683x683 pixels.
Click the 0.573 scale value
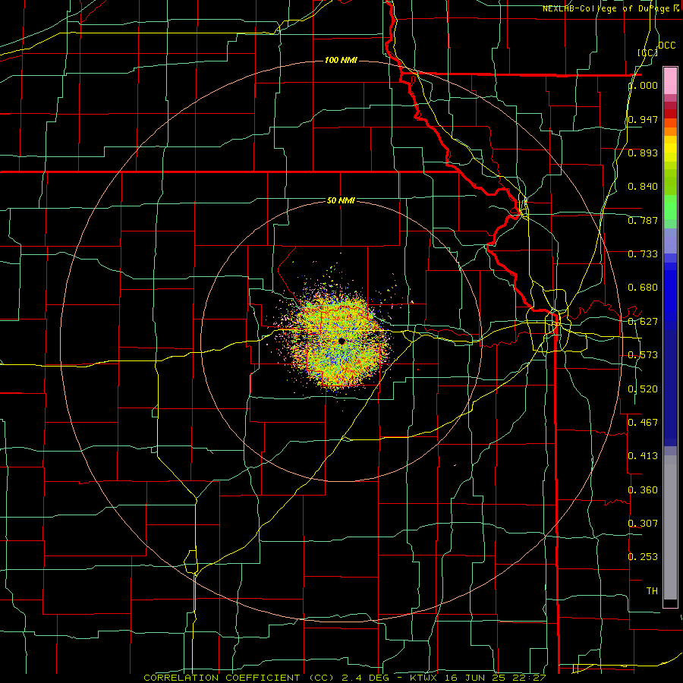(643, 355)
